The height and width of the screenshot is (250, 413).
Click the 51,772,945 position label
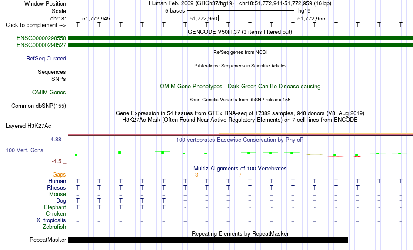click(96, 18)
